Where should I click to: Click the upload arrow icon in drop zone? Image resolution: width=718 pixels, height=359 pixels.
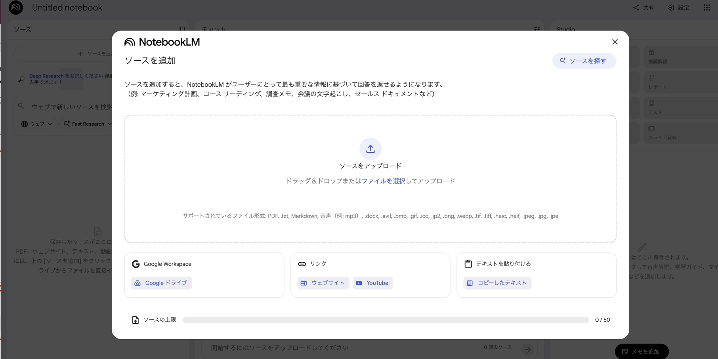370,149
